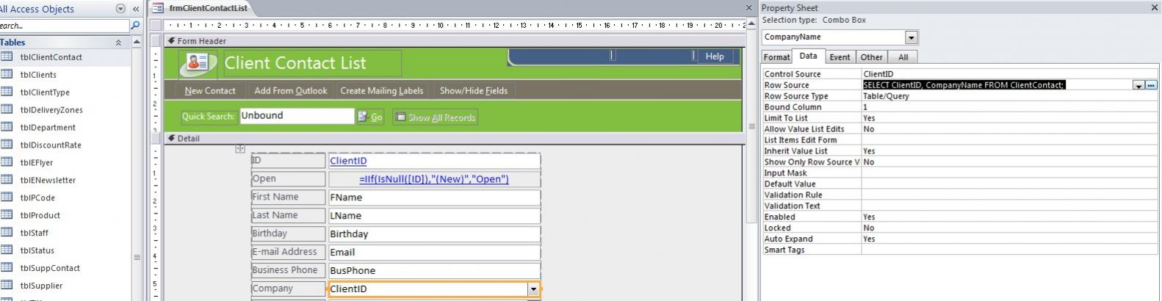Click the tblENewsletter table icon

(7, 180)
